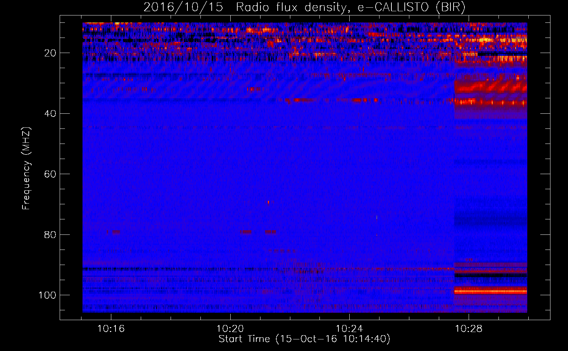Screen dimensions: 568x351
Task: Click the 10:20 time tick label
Action: [230, 329]
